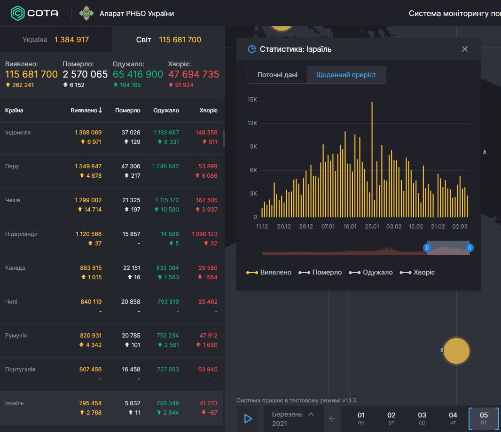Select the Світ totals tab
501x432 pixels.
(168, 39)
